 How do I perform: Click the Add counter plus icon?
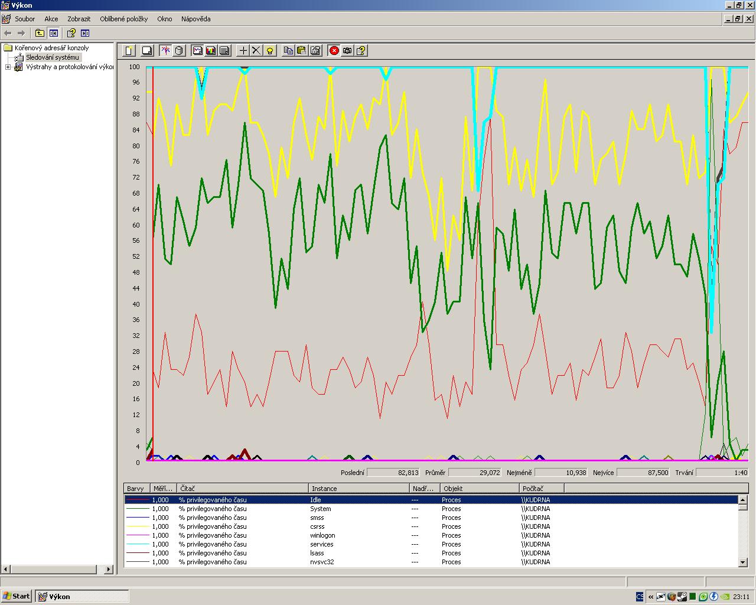[243, 51]
